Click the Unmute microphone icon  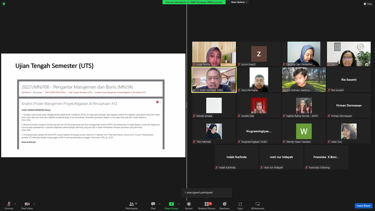click(x=9, y=204)
